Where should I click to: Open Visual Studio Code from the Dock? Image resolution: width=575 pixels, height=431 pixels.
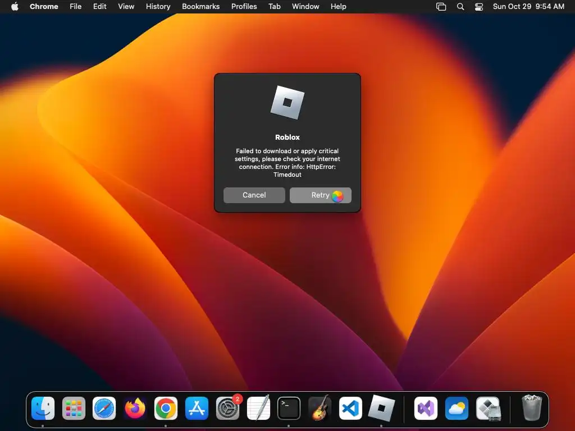click(350, 408)
